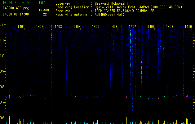Image resolution: width=195 pixels, height=124 pixels.
Task: Click the 1.1 kHz frequency axis label
Action: pos(2,40)
